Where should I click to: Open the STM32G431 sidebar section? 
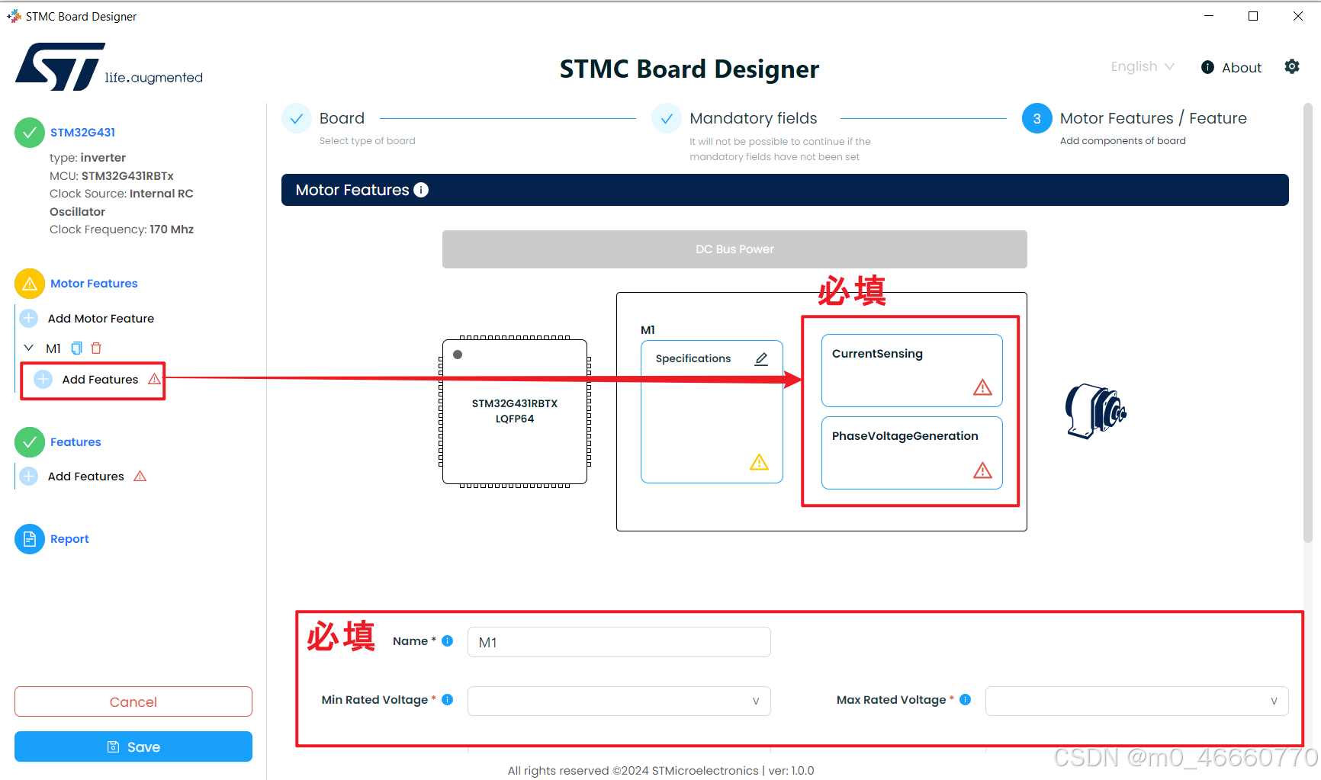[83, 133]
